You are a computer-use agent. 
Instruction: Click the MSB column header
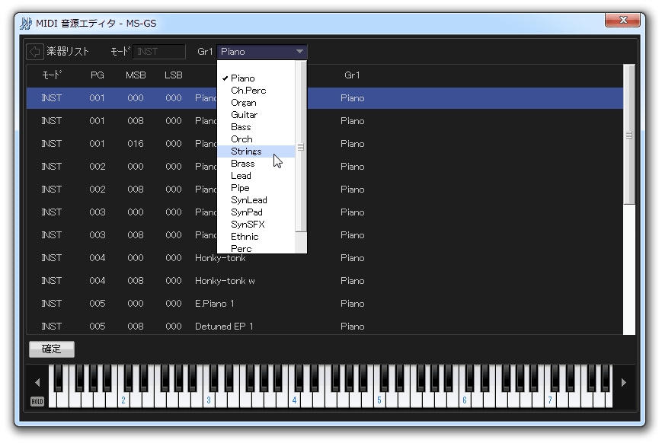click(136, 75)
